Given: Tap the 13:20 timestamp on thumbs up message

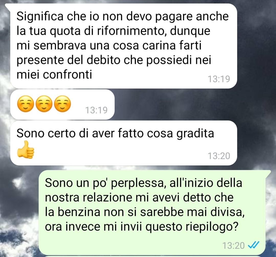Looking at the screenshot, I should [x=219, y=156].
